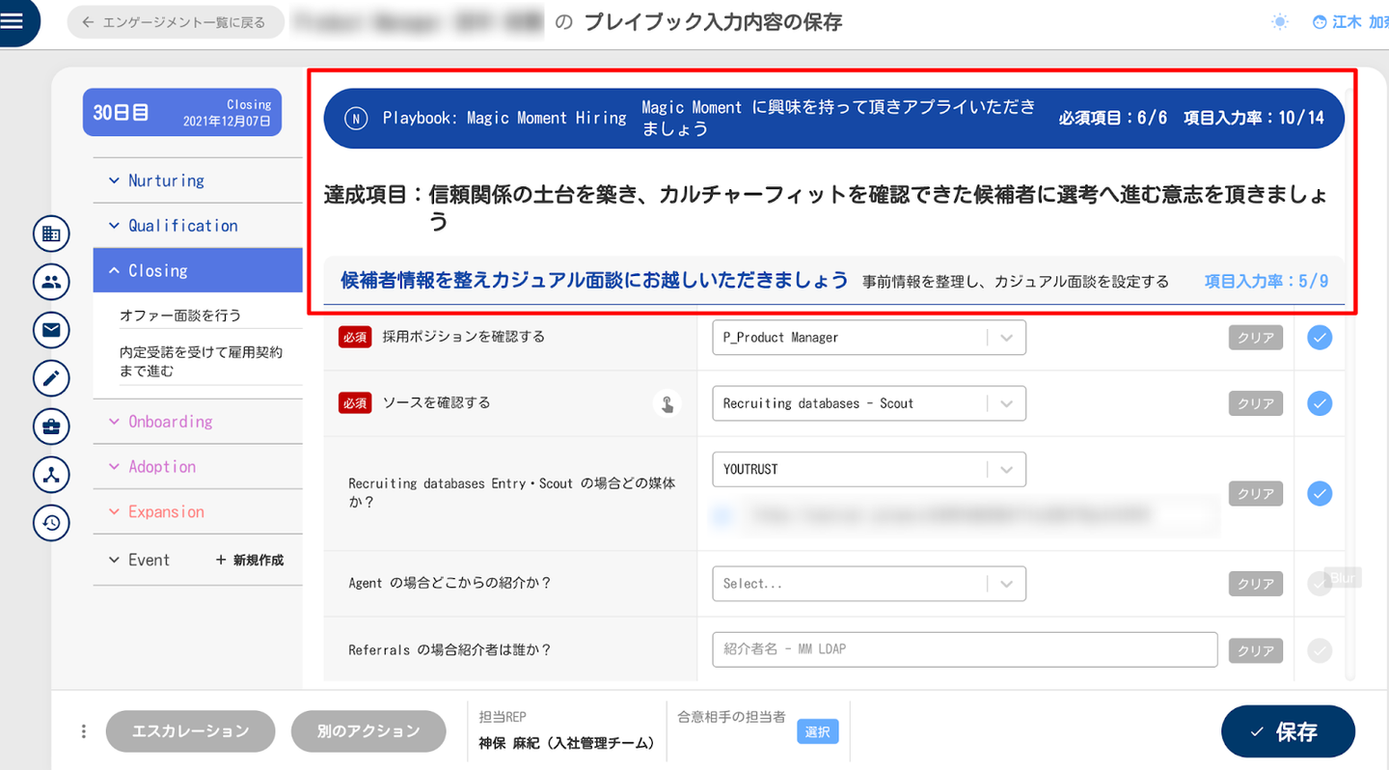This screenshot has width=1389, height=770.
Task: Toggle checkmark for 採用ポジションを確認する
Action: pyautogui.click(x=1319, y=337)
